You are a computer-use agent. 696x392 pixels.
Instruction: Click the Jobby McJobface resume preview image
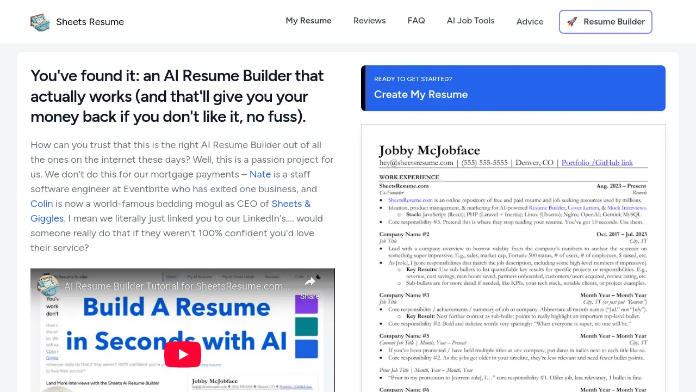[513, 258]
